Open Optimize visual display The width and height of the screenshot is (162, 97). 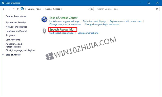[94, 21]
